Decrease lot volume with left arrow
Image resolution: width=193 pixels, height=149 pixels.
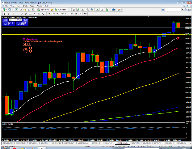pyautogui.click(x=10, y=20)
